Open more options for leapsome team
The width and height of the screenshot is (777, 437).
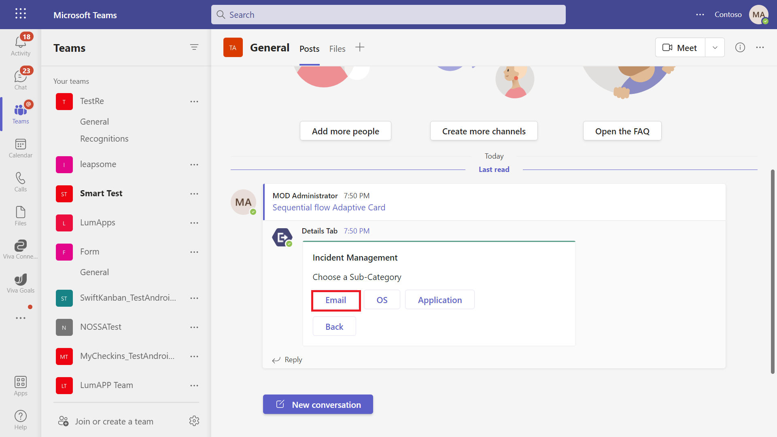click(x=194, y=165)
